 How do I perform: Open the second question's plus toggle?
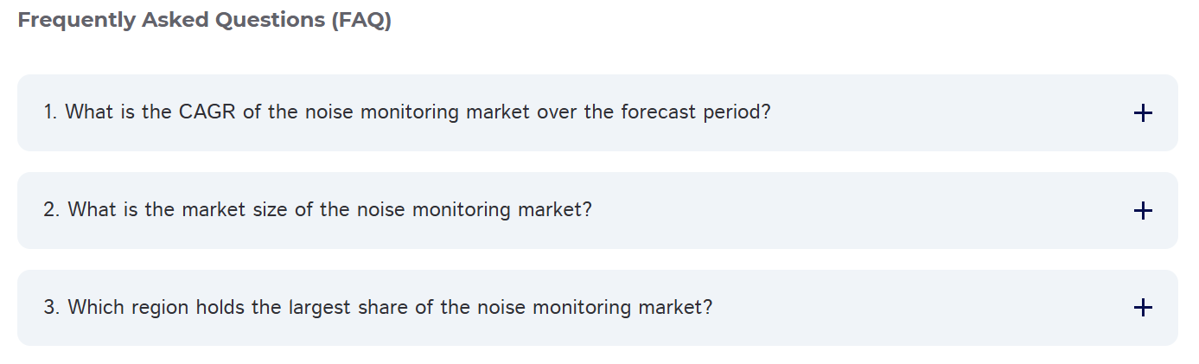click(x=1142, y=210)
